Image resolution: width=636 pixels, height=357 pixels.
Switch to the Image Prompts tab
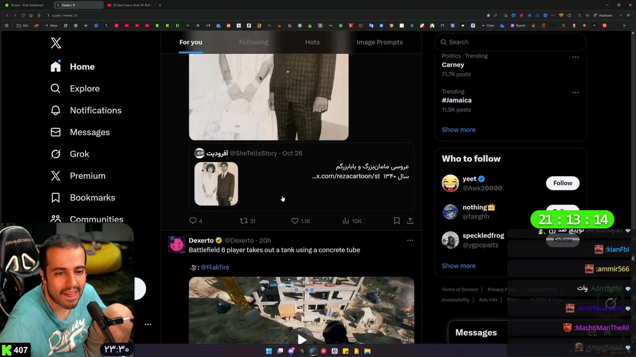(x=380, y=42)
